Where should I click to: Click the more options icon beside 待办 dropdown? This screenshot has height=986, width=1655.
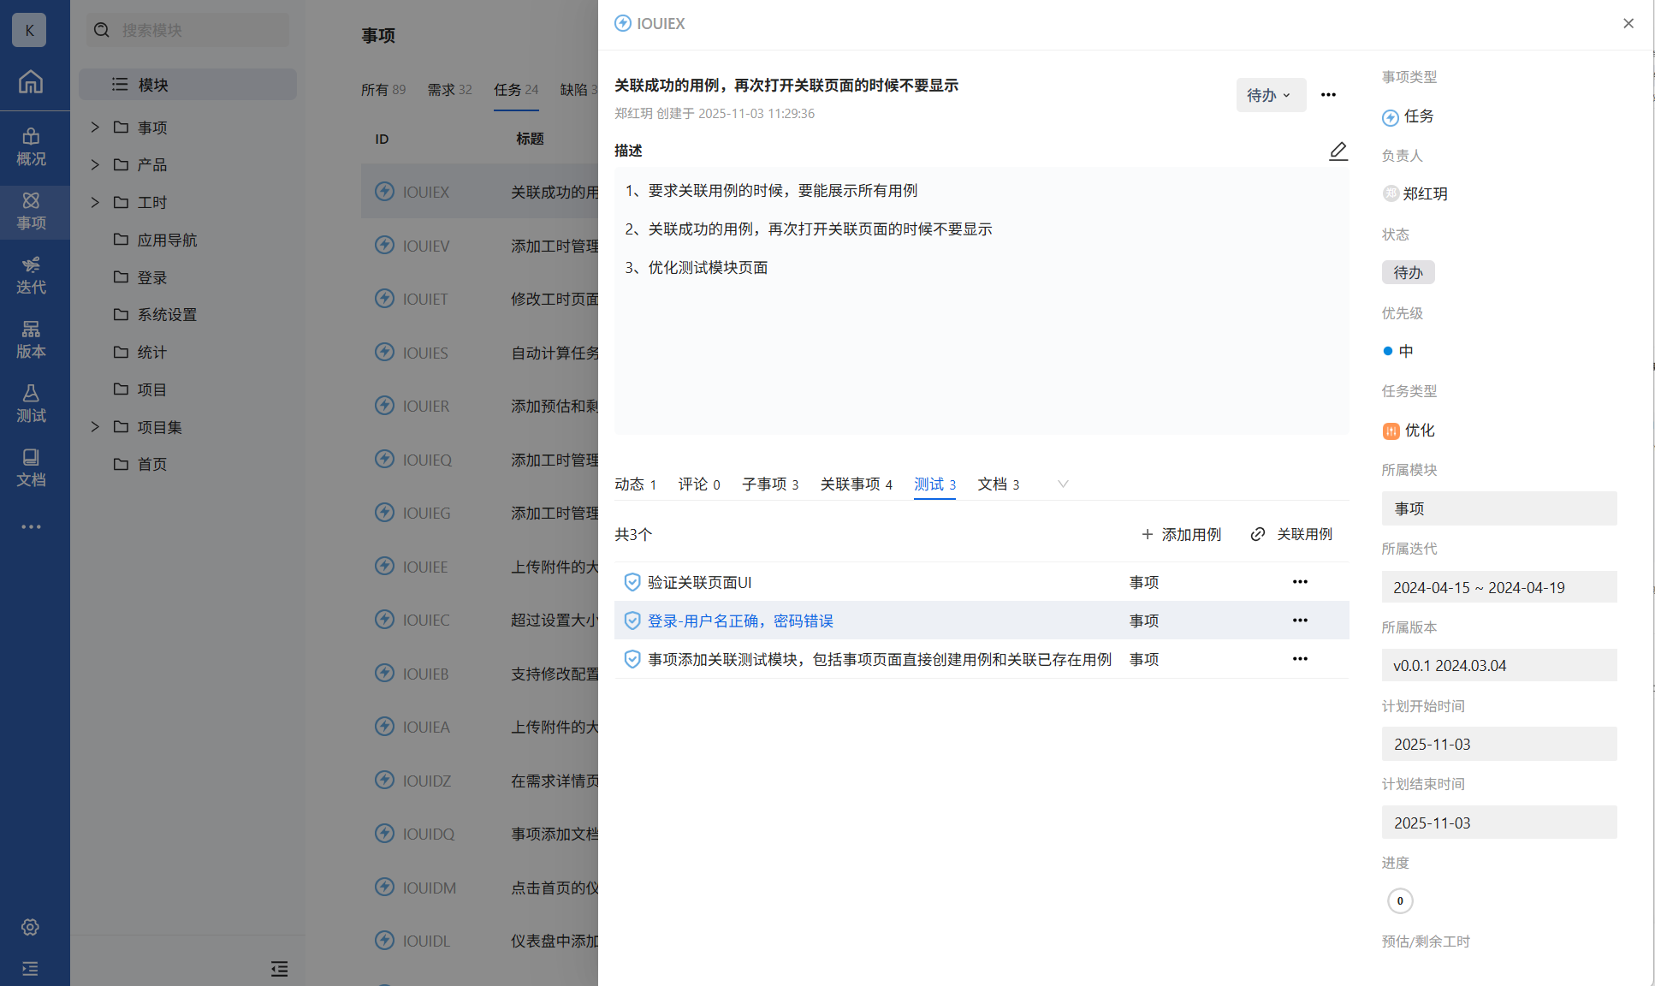coord(1328,95)
